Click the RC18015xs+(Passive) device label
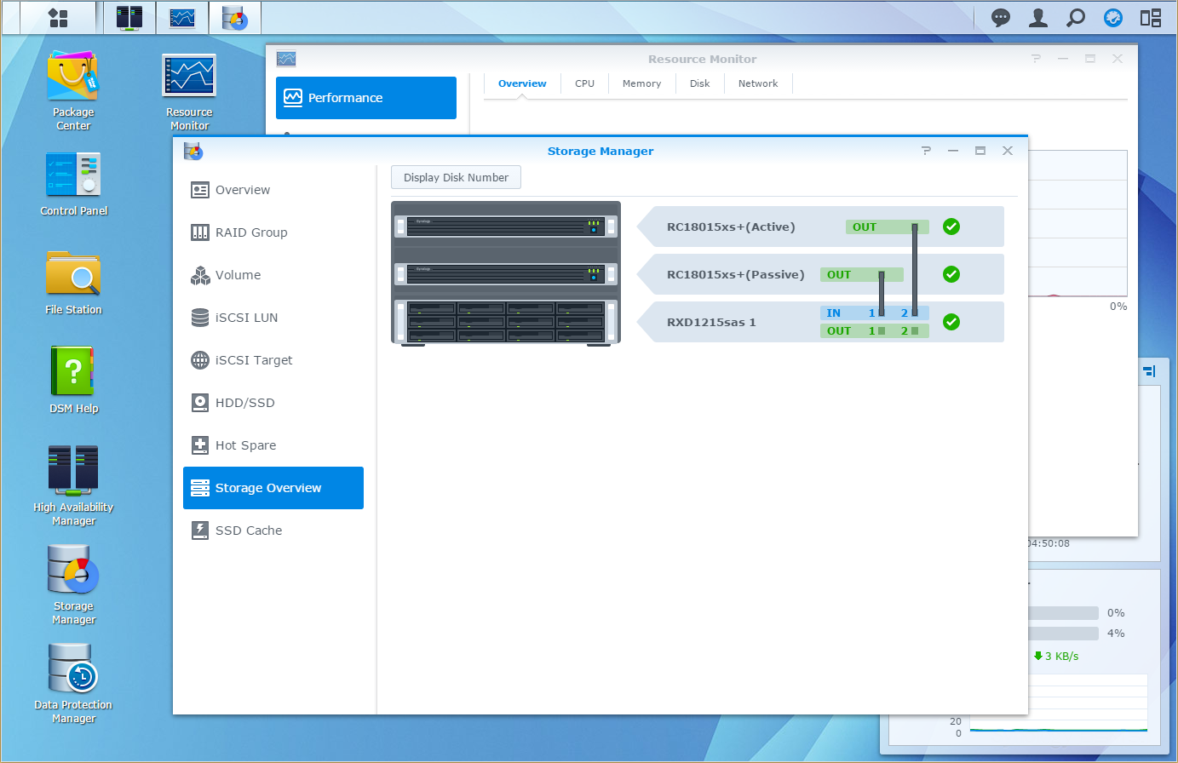The image size is (1178, 763). [x=736, y=274]
